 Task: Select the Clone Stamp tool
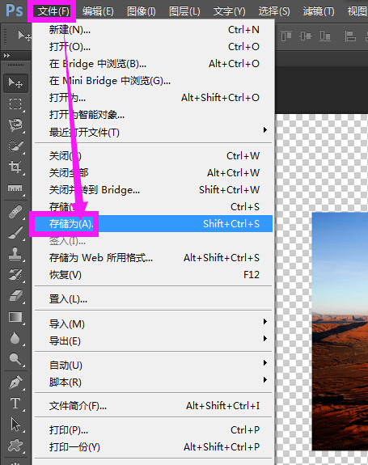coord(15,254)
